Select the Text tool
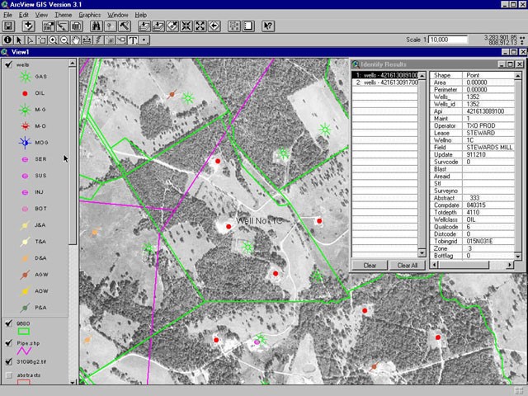The width and height of the screenshot is (528, 396). 132,40
